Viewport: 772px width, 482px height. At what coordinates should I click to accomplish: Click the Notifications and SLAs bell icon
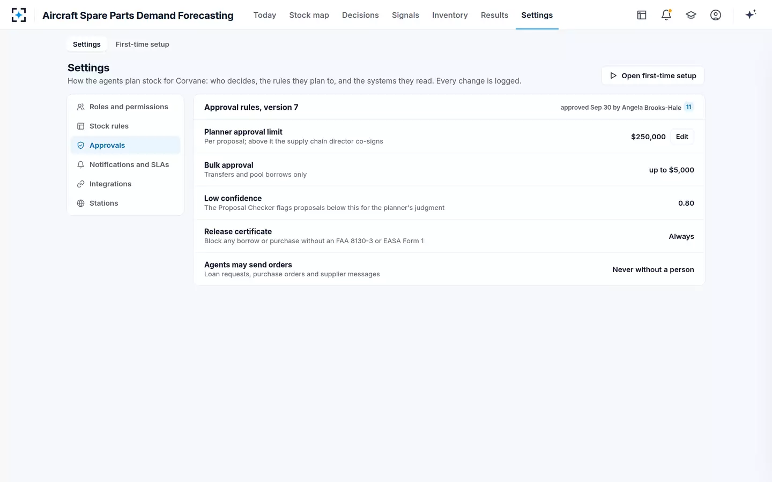click(x=80, y=165)
